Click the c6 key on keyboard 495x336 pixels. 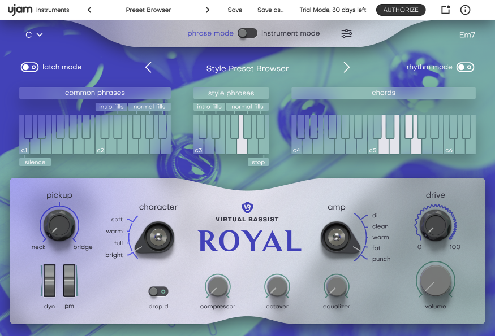pos(449,146)
